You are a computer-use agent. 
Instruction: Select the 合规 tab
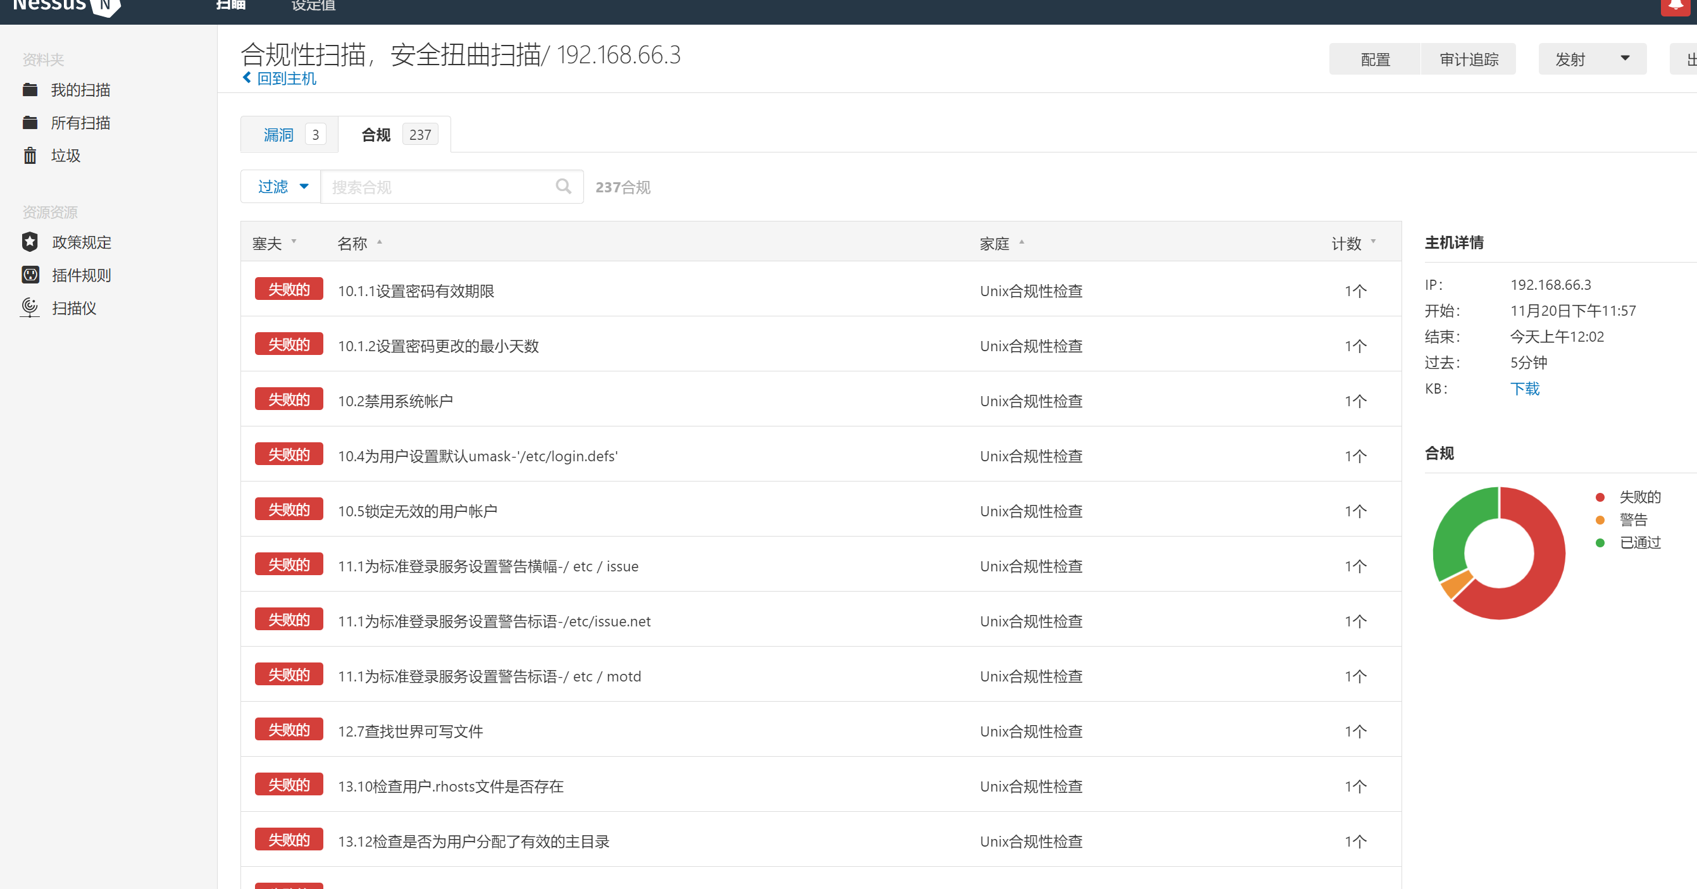point(395,134)
